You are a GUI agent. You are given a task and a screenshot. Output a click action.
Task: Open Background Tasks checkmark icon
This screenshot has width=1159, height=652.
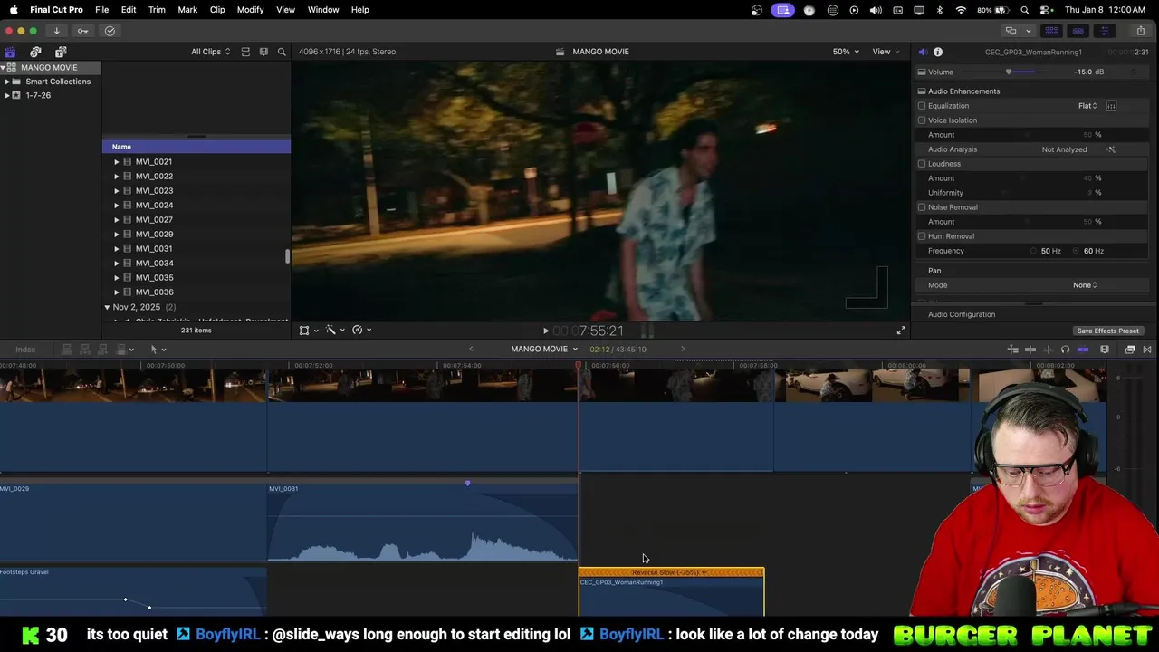tap(110, 31)
